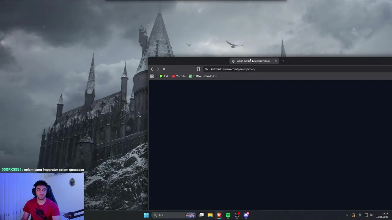Click the microphone tray icon
This screenshot has height=220, width=392.
(360, 215)
